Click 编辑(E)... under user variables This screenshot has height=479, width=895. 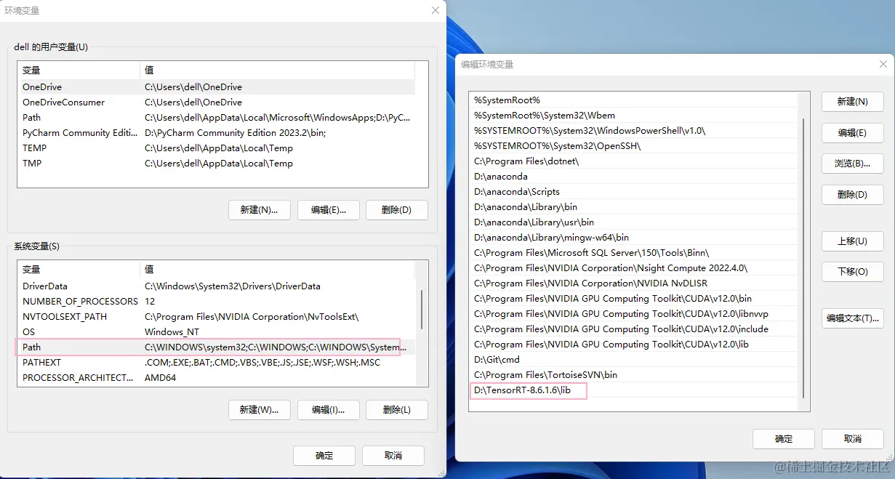[x=328, y=210]
